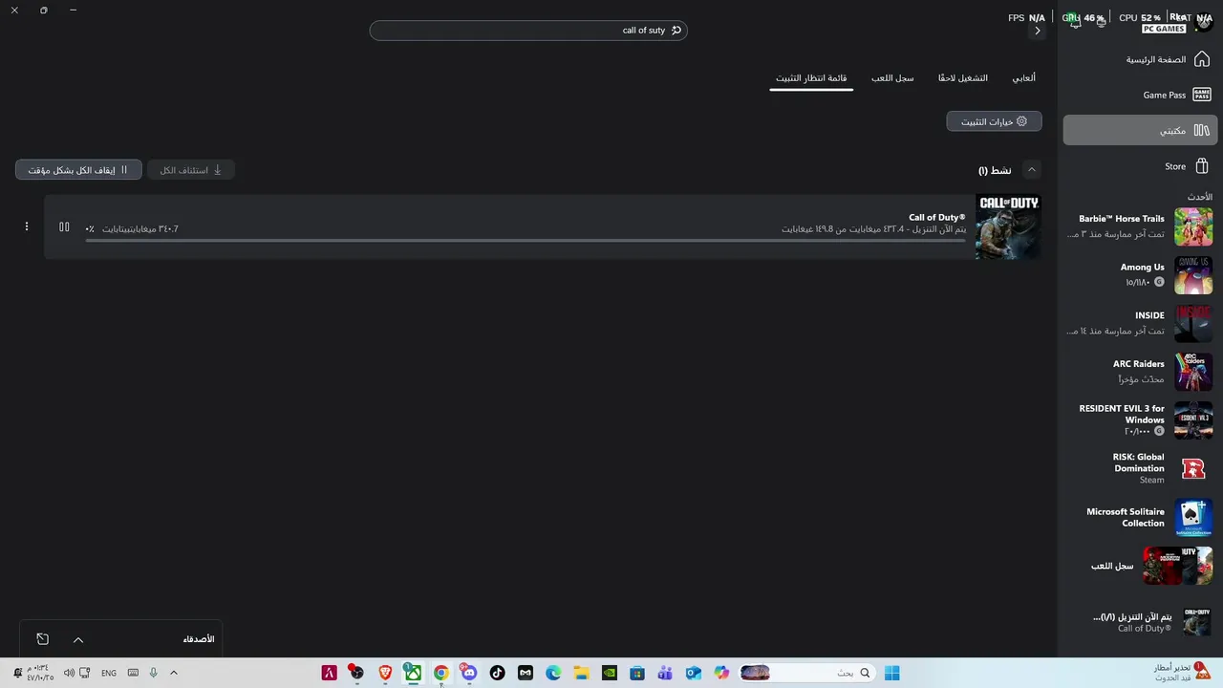The height and width of the screenshot is (688, 1223).
Task: Open the three-dot menu for Call of Duty download
Action: point(27,227)
